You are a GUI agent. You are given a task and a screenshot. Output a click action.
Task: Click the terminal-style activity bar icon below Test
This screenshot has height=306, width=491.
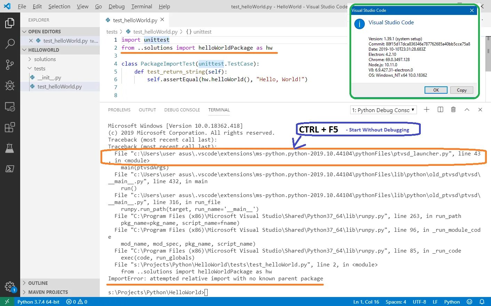[x=10, y=169]
